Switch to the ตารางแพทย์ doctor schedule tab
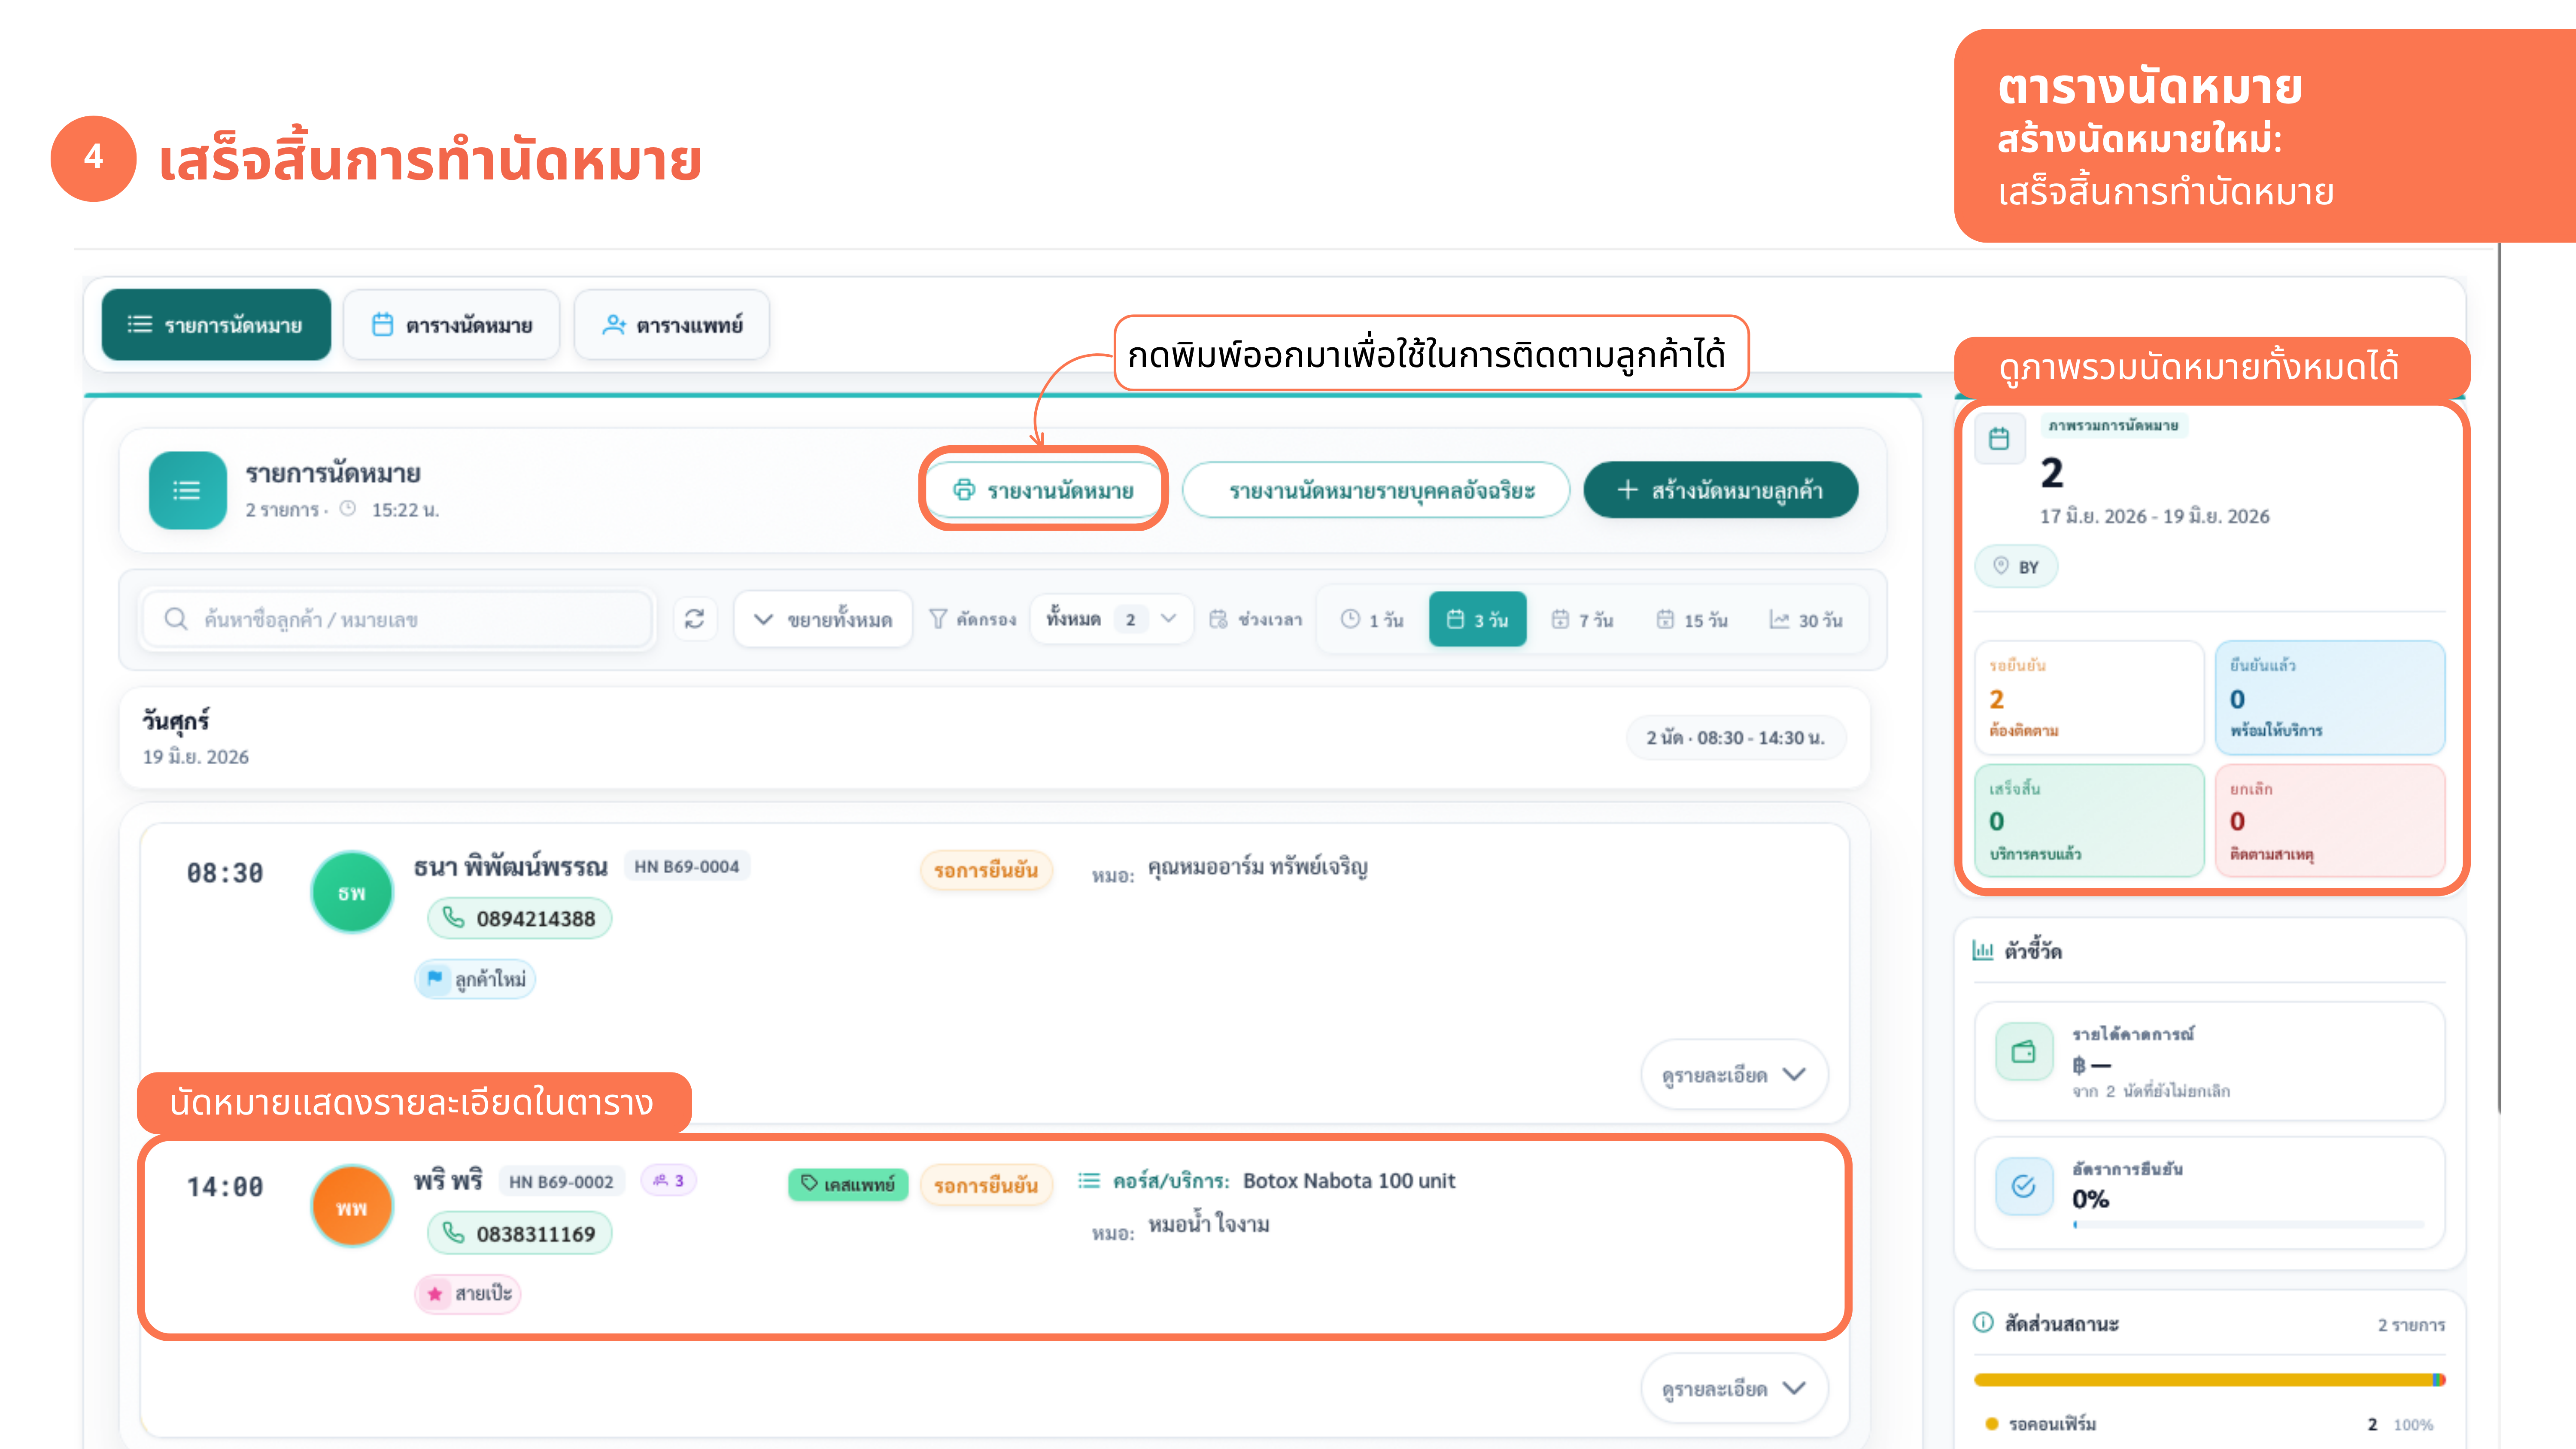 [672, 325]
